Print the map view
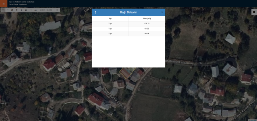 pos(35,10)
